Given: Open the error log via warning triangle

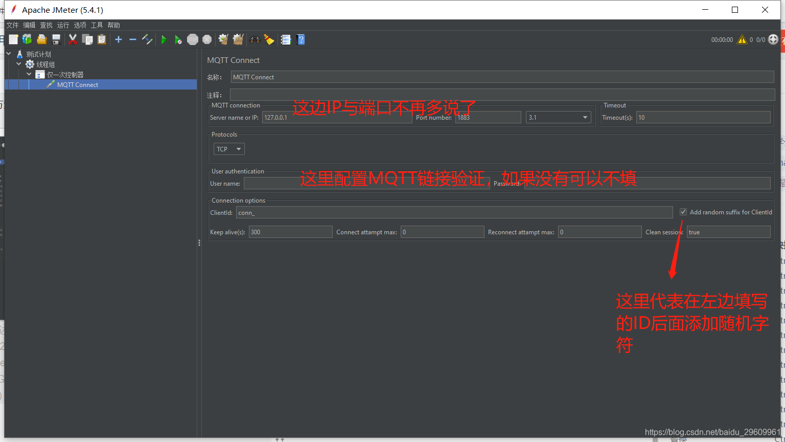Looking at the screenshot, I should (742, 39).
